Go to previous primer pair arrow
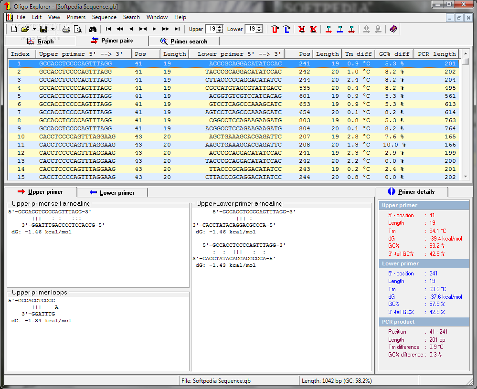 coord(131,29)
